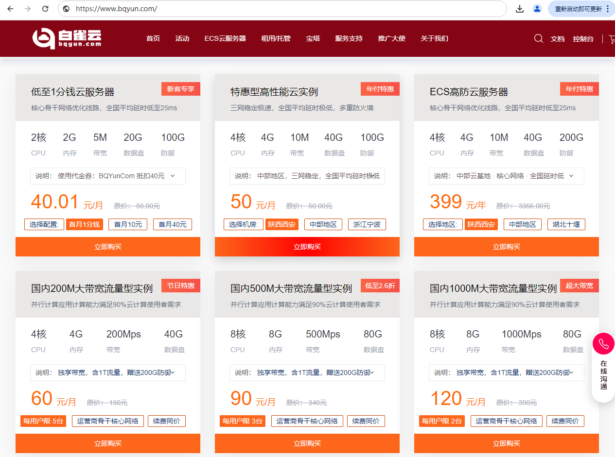The width and height of the screenshot is (615, 457).
Task: Click the pink phone contact icon
Action: point(603,344)
